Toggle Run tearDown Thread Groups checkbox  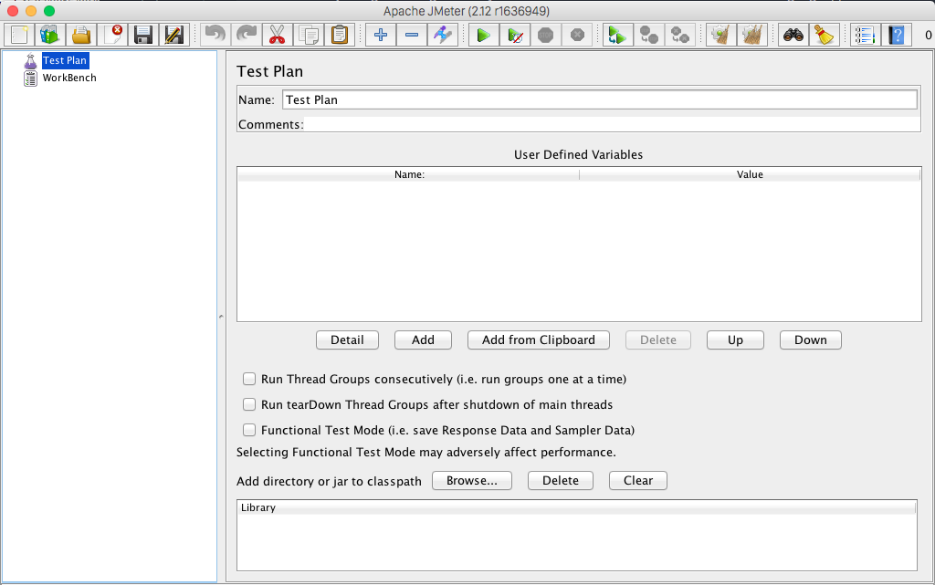[249, 404]
